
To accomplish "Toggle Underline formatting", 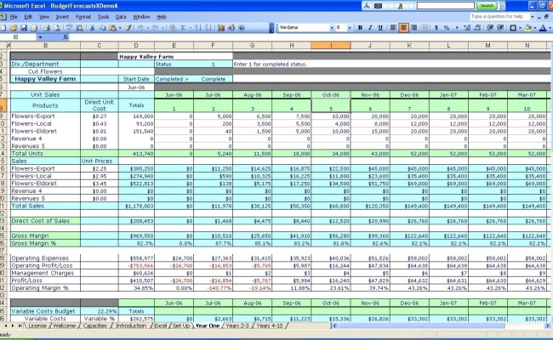I will pos(380,27).
